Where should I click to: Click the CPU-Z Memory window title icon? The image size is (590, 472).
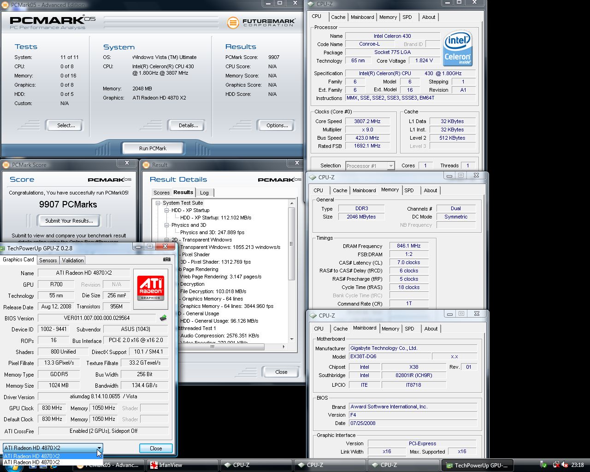[x=312, y=177]
